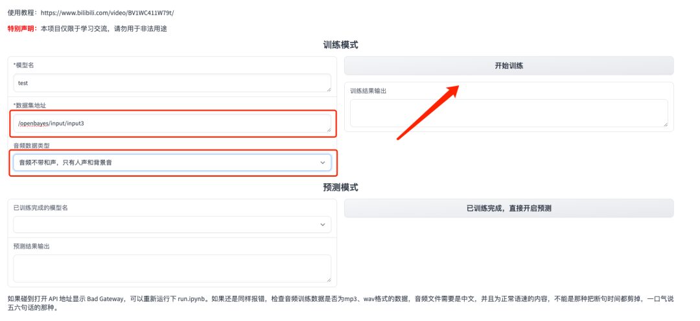Open the 已训练完成的模型名 dropdown

click(x=172, y=225)
